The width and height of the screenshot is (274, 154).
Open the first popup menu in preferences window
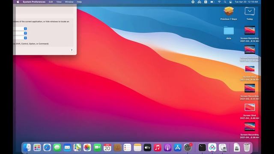[25, 29]
